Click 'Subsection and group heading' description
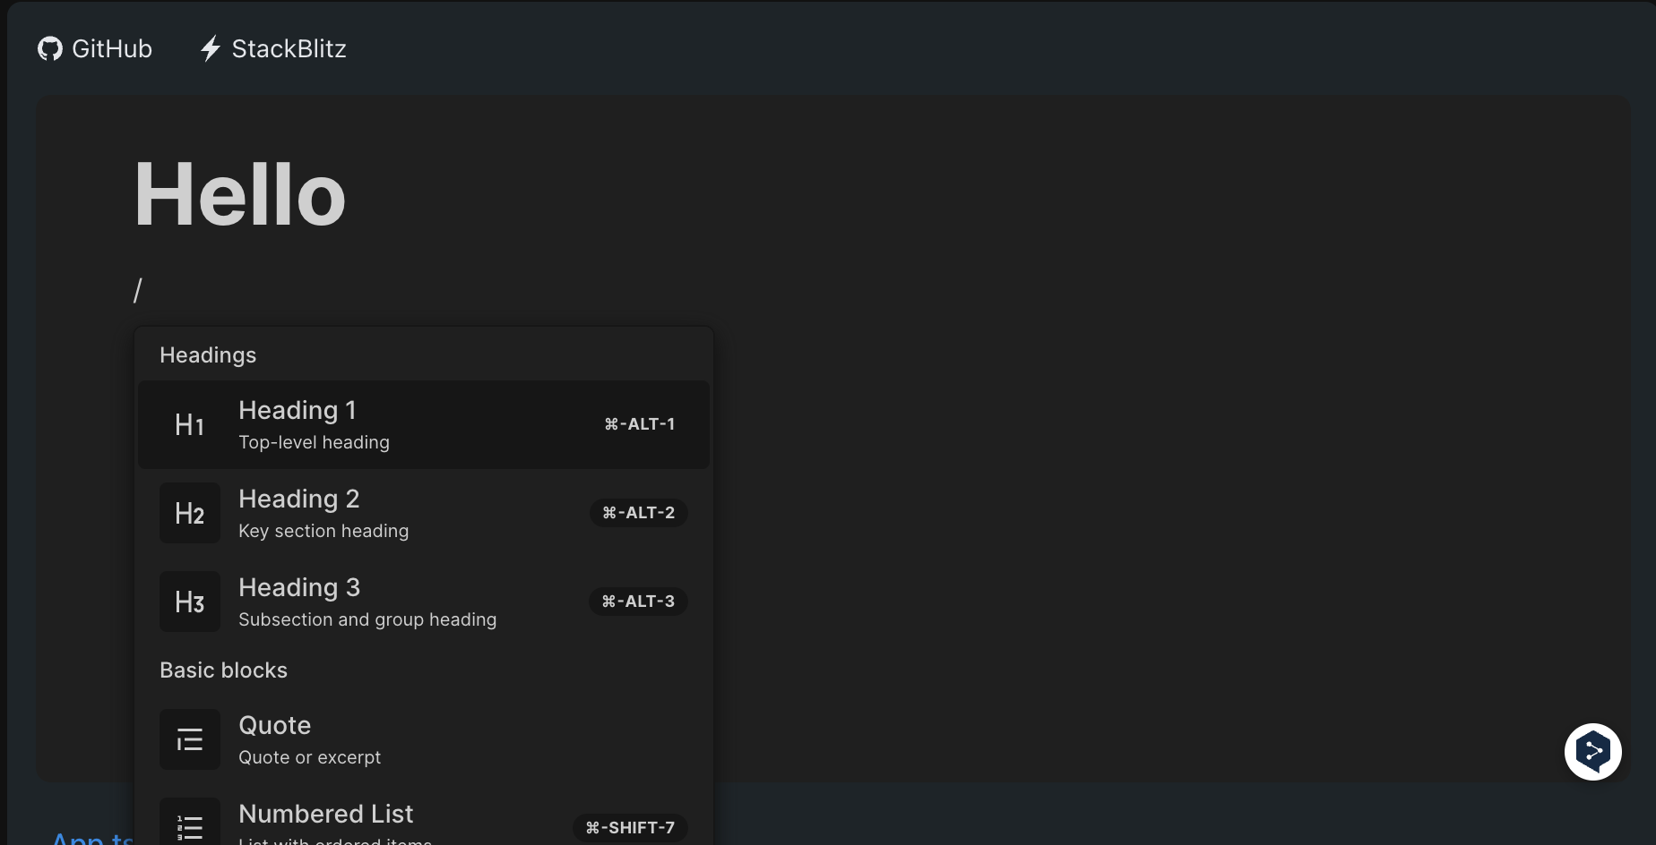The image size is (1656, 845). coord(367,619)
